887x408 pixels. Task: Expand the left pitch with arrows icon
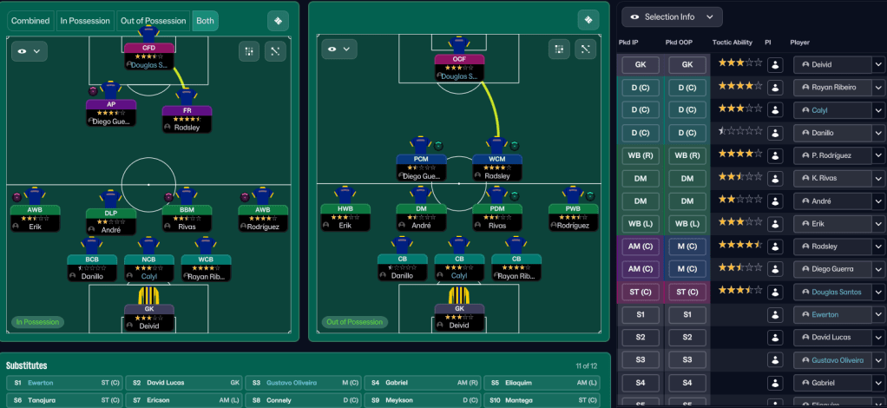pyautogui.click(x=275, y=51)
